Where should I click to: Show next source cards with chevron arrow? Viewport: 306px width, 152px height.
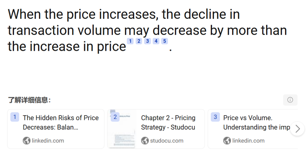[297, 129]
